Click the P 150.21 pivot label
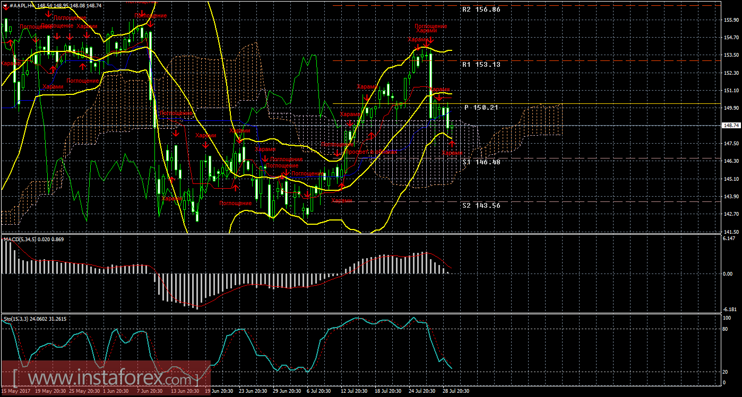 pos(481,108)
